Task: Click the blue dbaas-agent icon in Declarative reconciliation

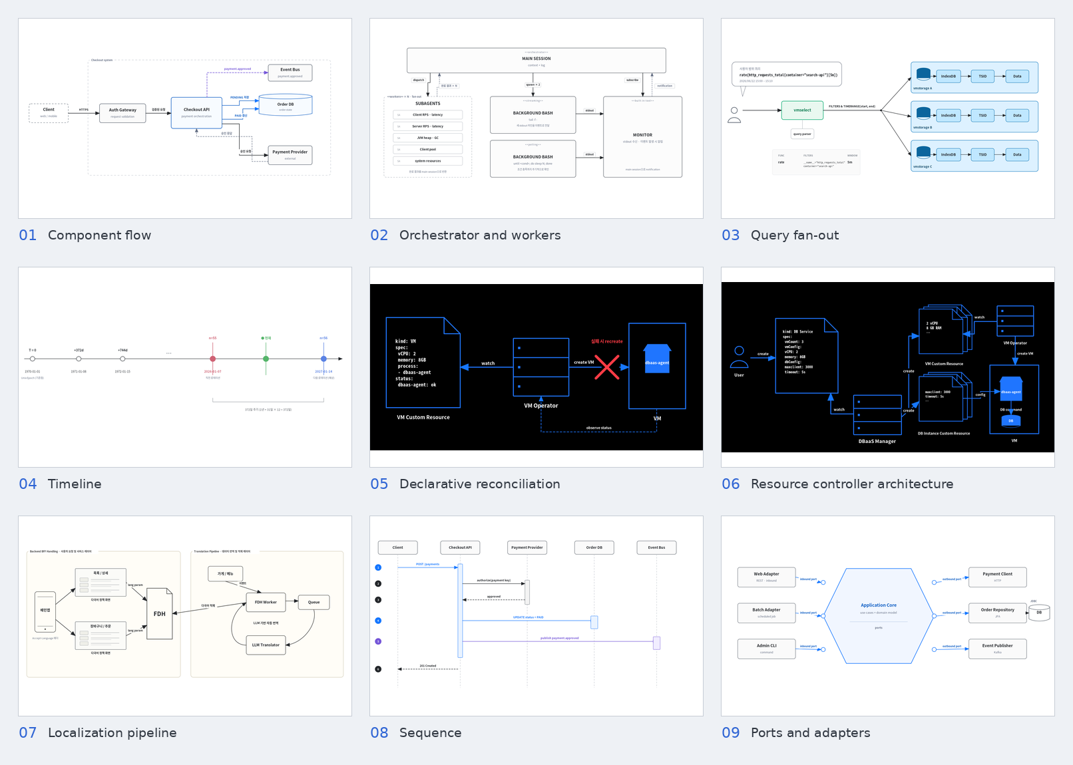Action: 657,359
